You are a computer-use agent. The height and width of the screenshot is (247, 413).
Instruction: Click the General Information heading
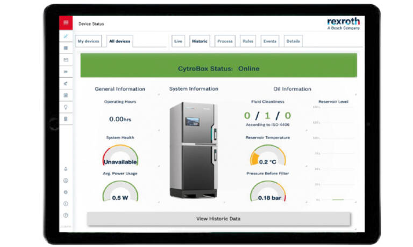pyautogui.click(x=120, y=89)
